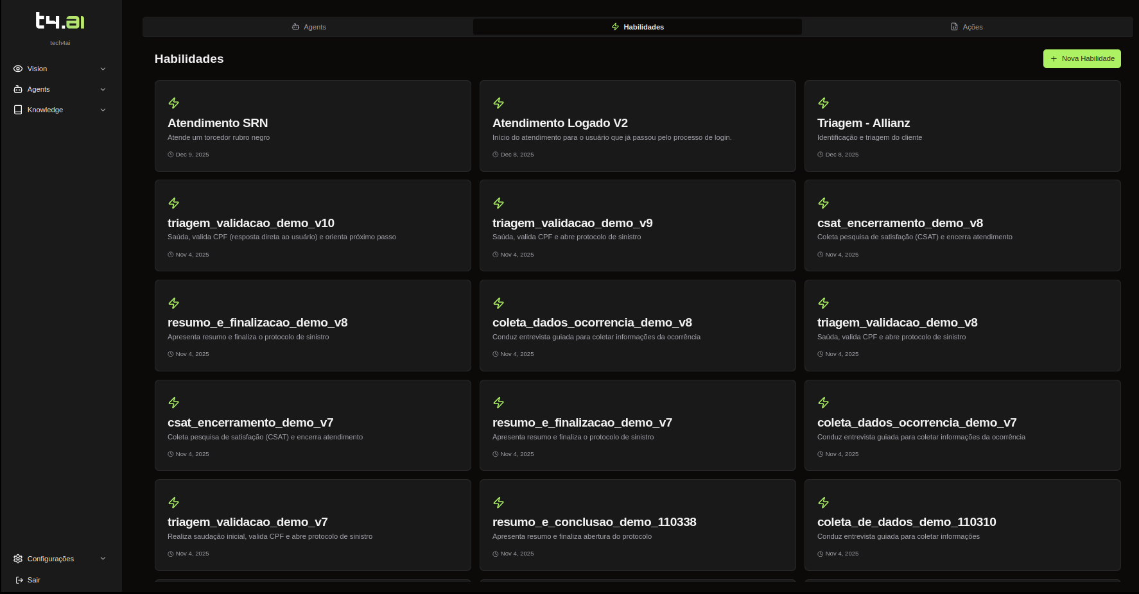Image resolution: width=1139 pixels, height=594 pixels.
Task: Open the Atendimento Logado V2 skill
Action: tap(637, 126)
